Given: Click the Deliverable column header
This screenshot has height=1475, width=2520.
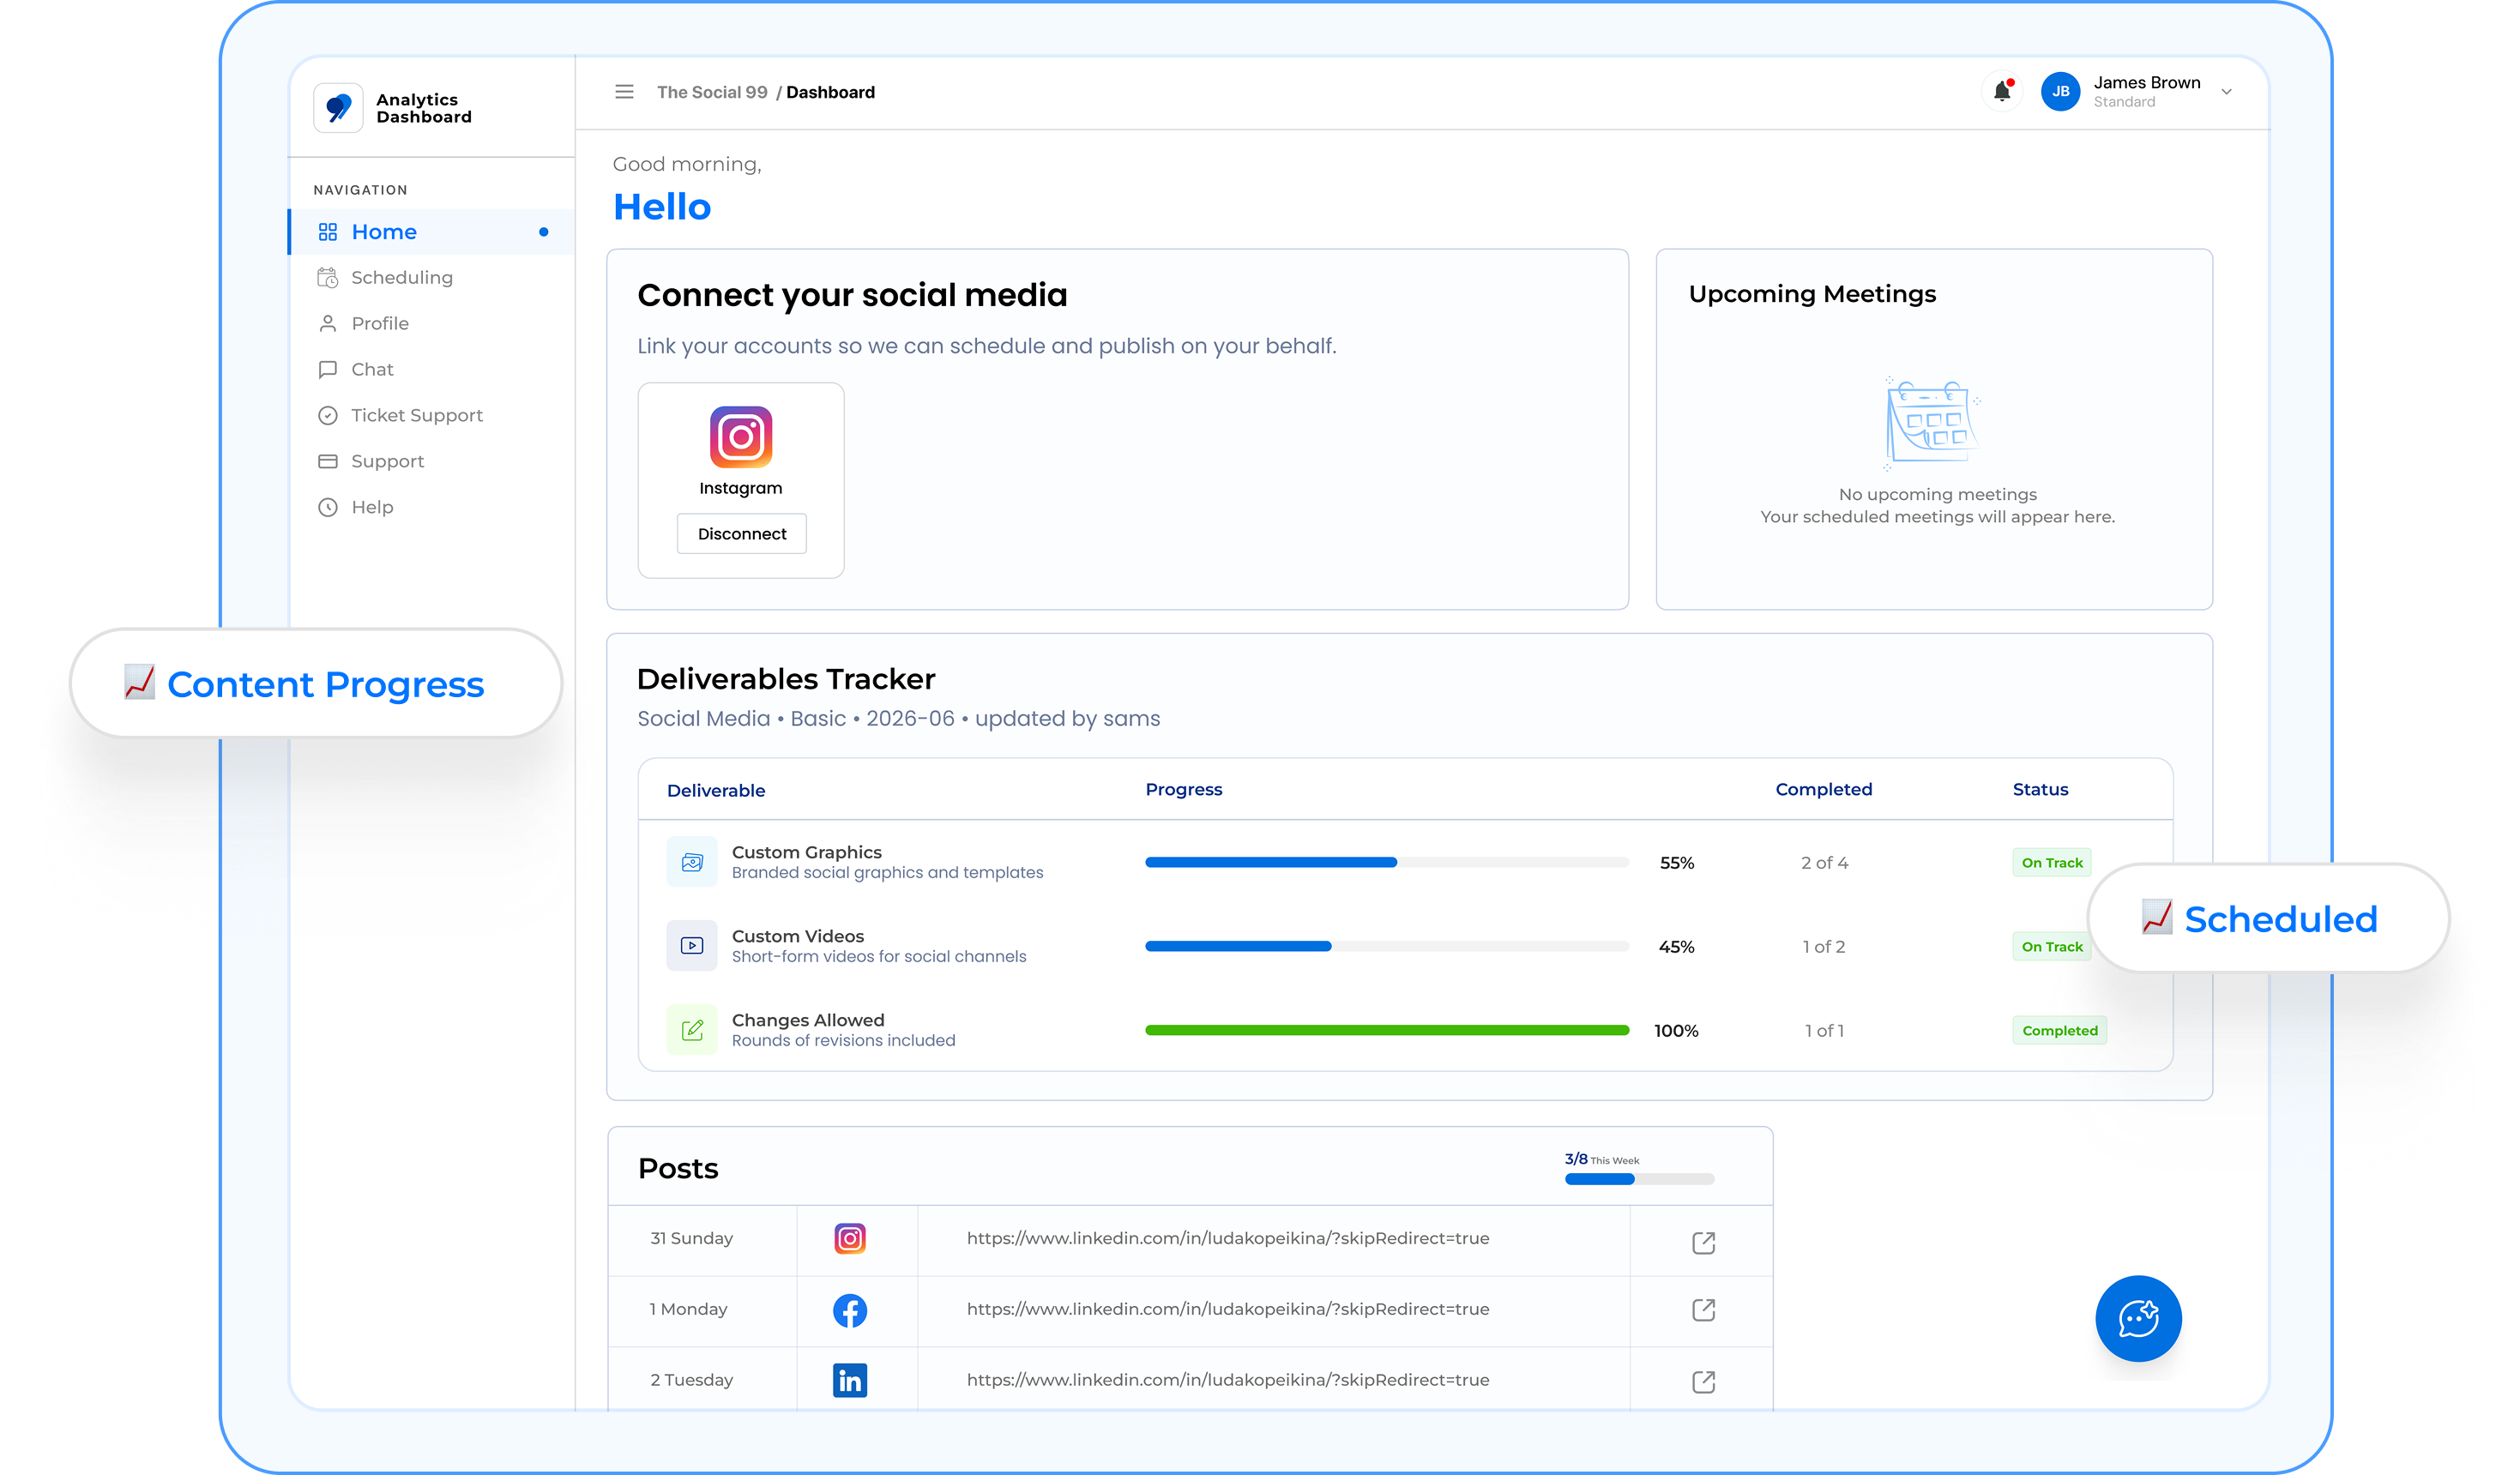Looking at the screenshot, I should 716,791.
